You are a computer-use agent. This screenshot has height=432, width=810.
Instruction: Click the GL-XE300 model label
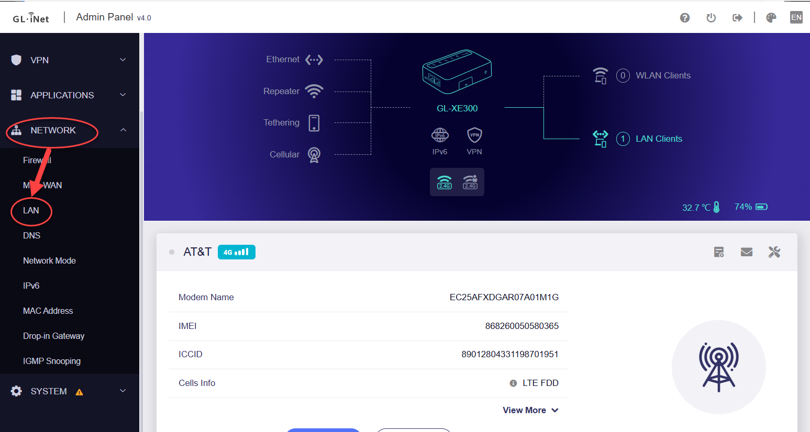(x=457, y=108)
